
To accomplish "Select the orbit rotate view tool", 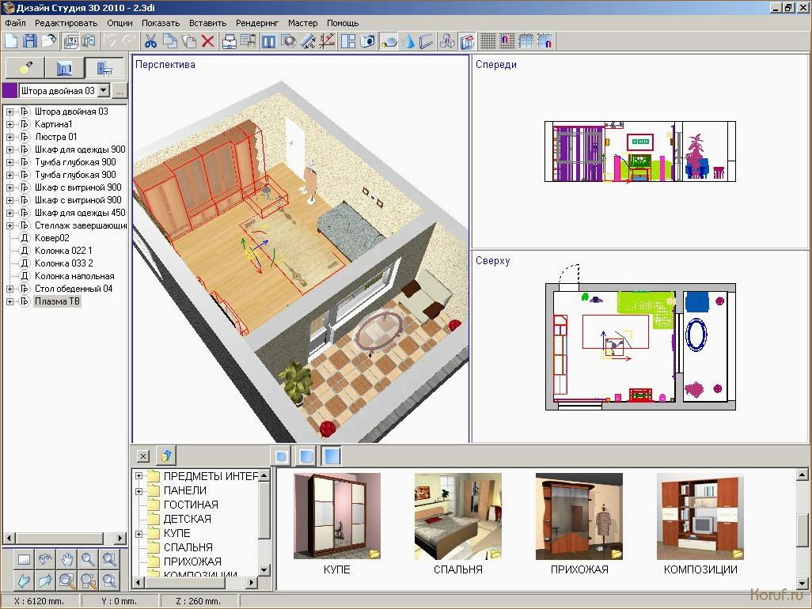I will [x=46, y=559].
